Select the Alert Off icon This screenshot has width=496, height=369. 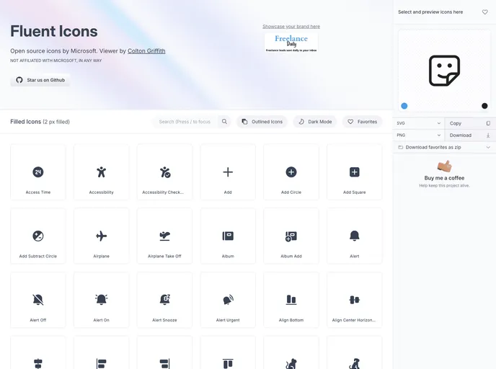tap(38, 300)
